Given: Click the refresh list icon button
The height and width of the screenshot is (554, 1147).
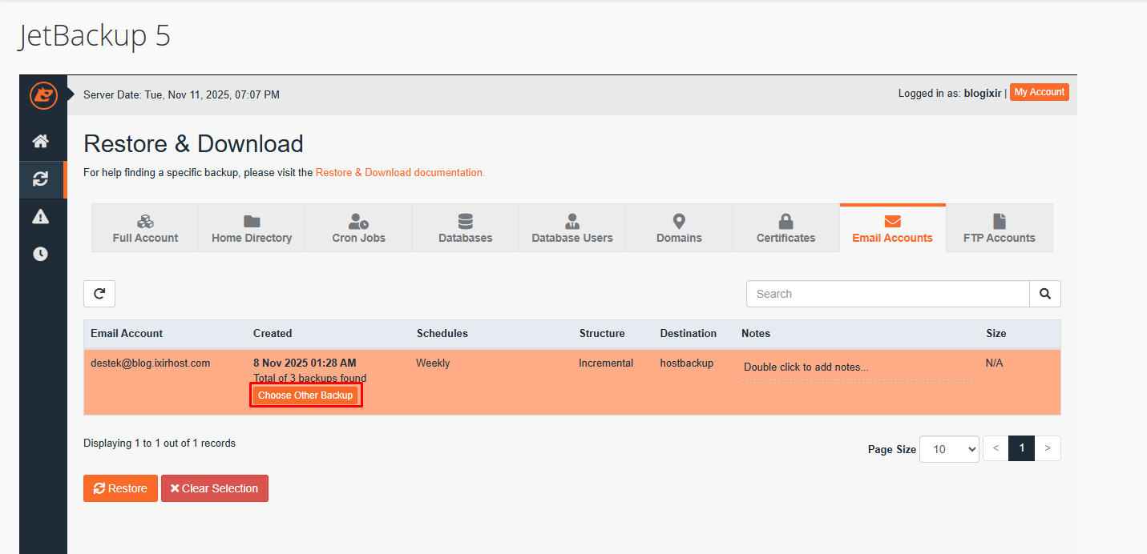Looking at the screenshot, I should pyautogui.click(x=99, y=294).
